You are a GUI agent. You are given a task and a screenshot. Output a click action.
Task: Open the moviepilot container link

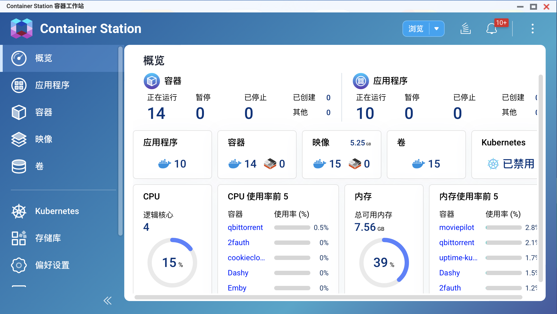(x=457, y=228)
